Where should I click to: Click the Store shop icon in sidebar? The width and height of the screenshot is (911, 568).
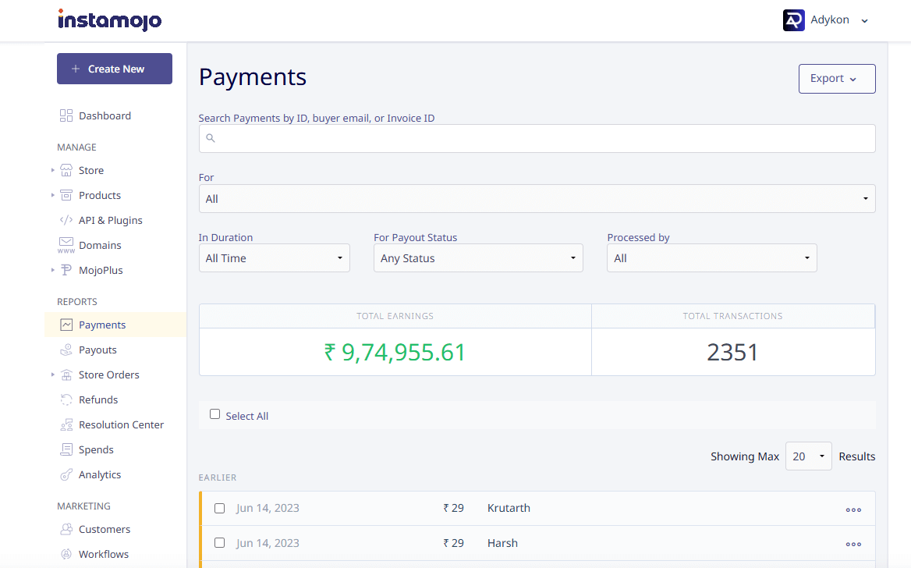(x=66, y=170)
